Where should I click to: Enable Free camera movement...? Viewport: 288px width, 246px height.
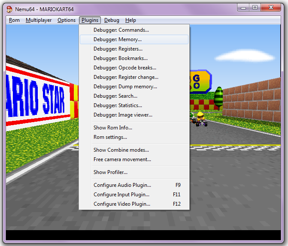point(134,159)
